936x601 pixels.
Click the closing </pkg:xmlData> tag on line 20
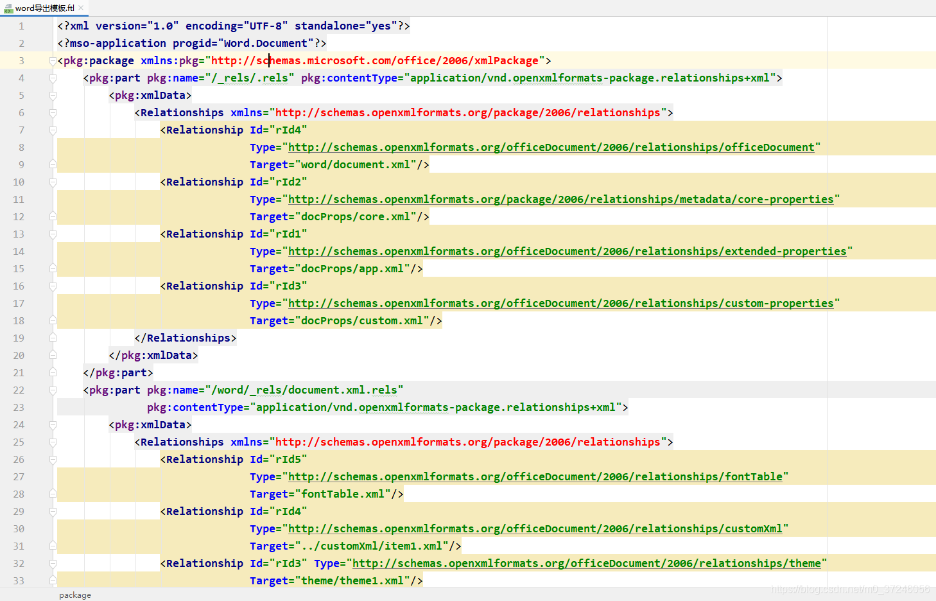pyautogui.click(x=153, y=356)
